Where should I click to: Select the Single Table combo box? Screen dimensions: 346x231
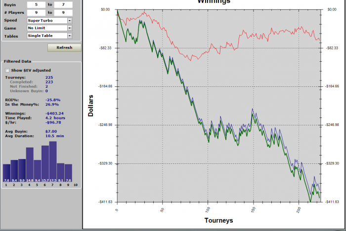[49, 36]
